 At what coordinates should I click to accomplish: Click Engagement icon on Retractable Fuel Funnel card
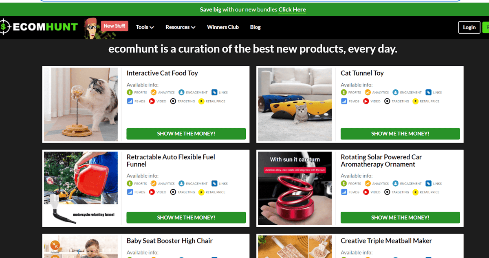pos(181,184)
